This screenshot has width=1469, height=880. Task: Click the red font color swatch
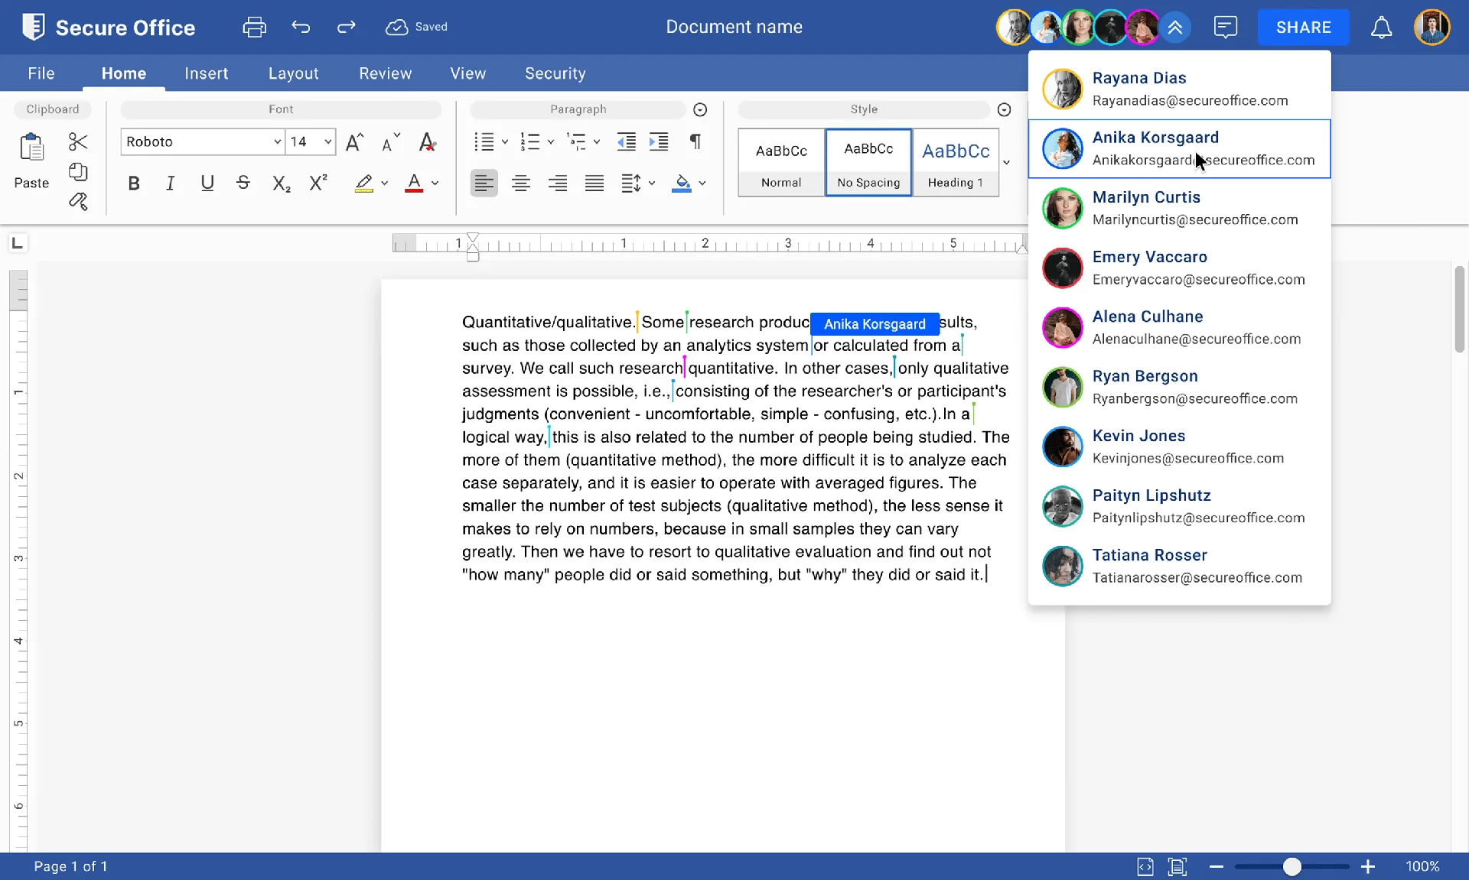(414, 183)
